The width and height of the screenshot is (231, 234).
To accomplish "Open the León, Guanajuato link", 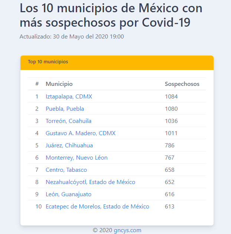I will (x=69, y=194).
